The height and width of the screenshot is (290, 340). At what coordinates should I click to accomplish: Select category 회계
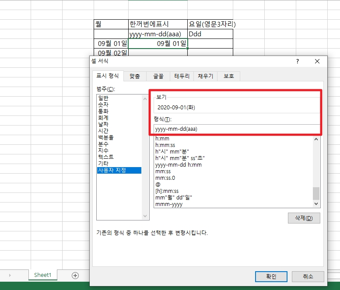click(119, 118)
